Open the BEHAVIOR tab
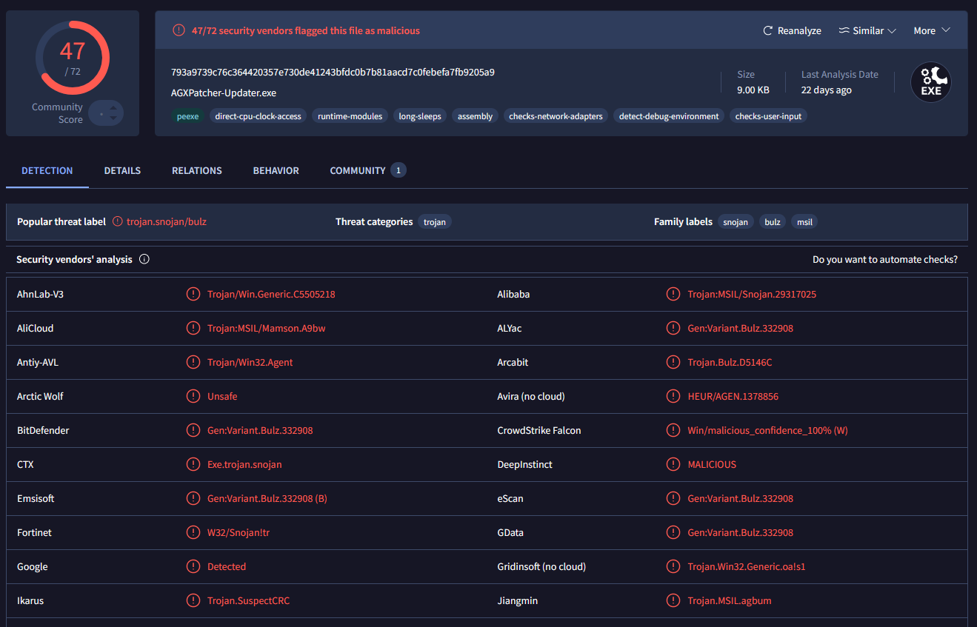This screenshot has height=627, width=977. [276, 171]
